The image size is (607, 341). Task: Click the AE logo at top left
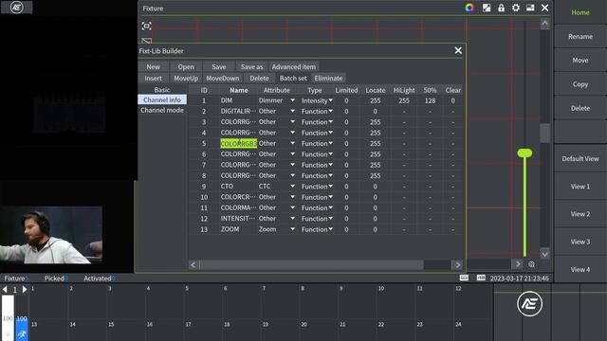17,8
